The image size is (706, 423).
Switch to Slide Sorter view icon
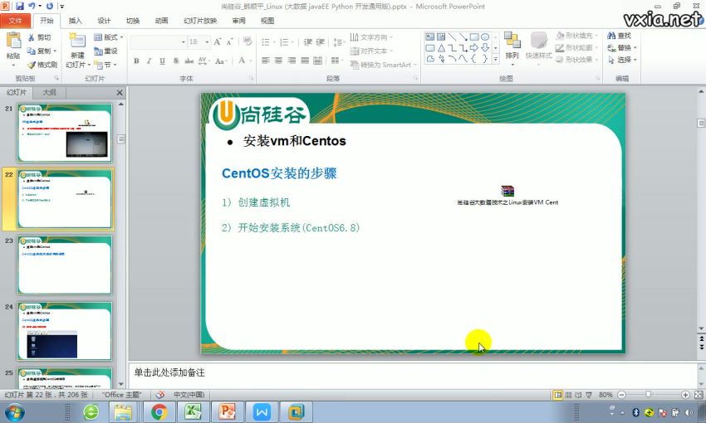568,395
